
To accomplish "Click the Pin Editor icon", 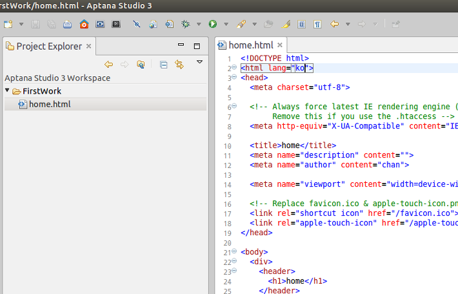I will (396, 24).
